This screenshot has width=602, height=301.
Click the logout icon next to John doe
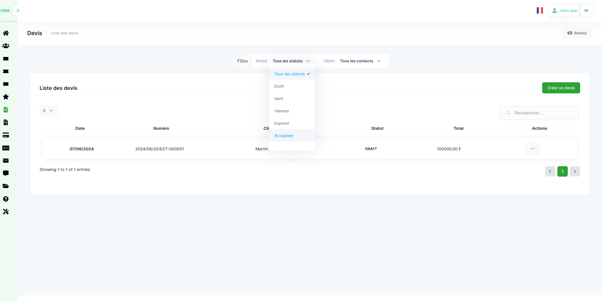click(x=586, y=10)
